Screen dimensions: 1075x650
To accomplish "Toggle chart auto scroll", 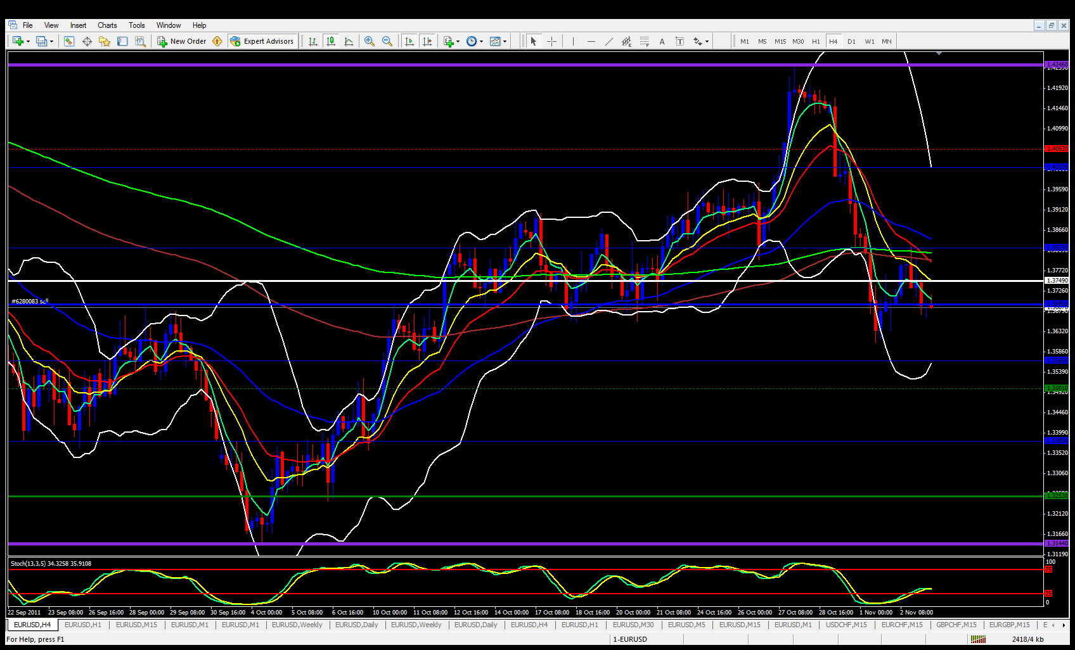I will 409,41.
